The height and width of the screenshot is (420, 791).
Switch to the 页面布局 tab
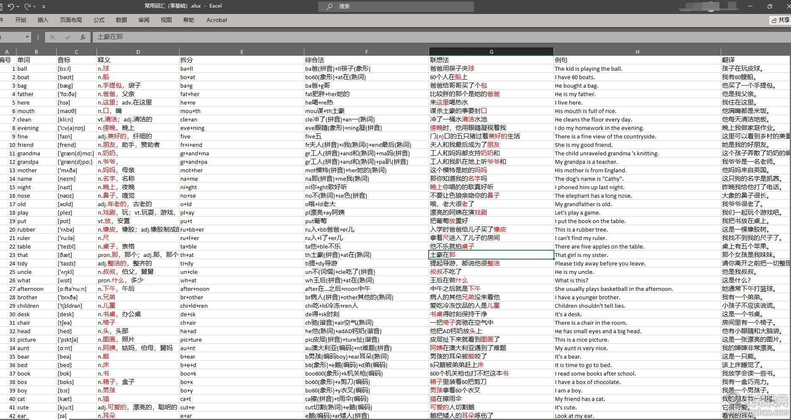click(71, 20)
